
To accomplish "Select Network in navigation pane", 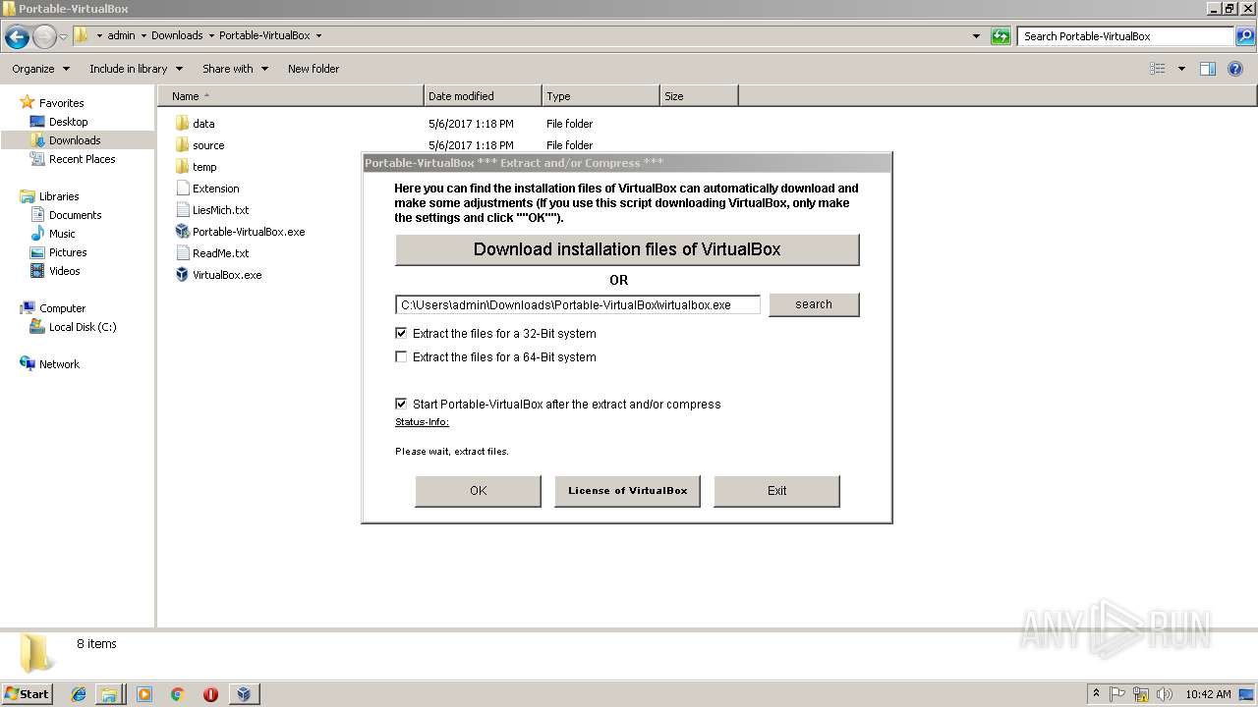I will (59, 364).
